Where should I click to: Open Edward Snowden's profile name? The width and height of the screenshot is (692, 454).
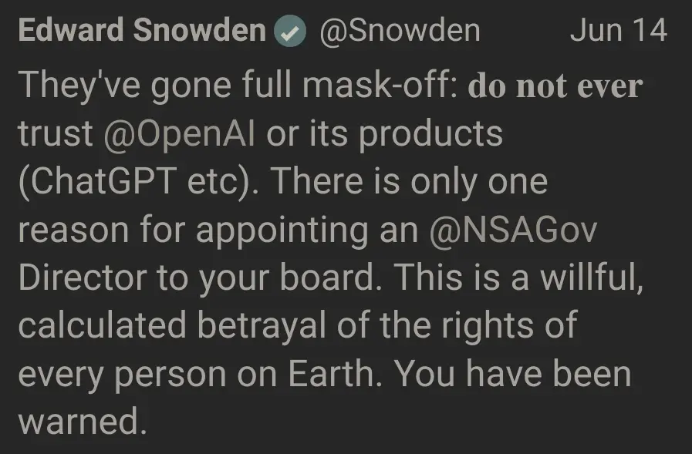(142, 30)
